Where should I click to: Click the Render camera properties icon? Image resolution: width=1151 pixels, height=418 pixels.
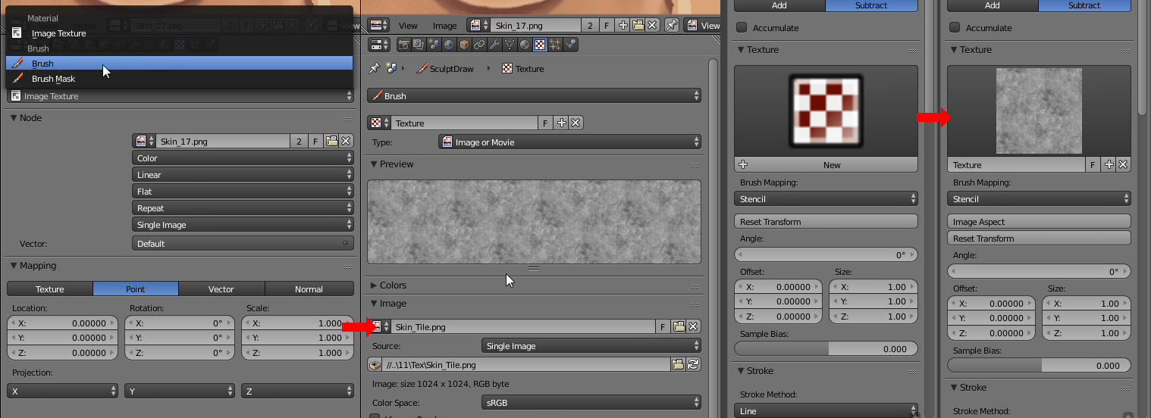[x=403, y=45]
